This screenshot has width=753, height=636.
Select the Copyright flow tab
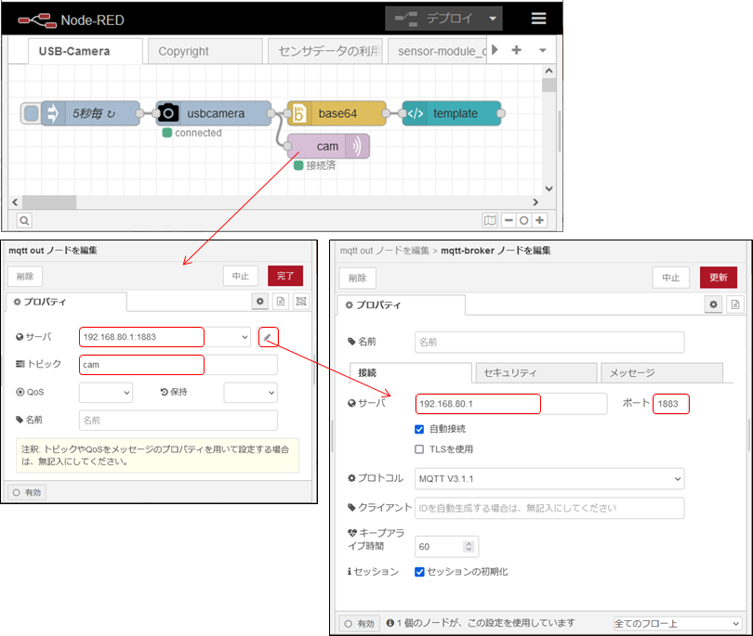[183, 51]
